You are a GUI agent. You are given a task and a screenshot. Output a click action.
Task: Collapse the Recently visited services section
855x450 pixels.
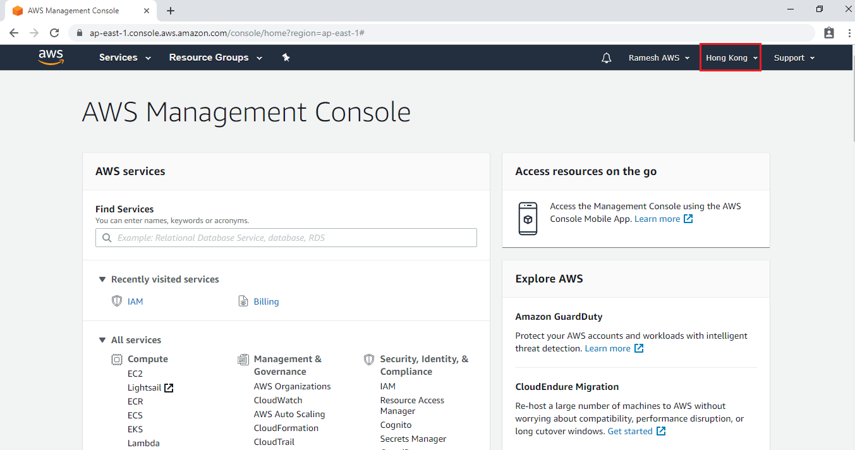coord(102,279)
